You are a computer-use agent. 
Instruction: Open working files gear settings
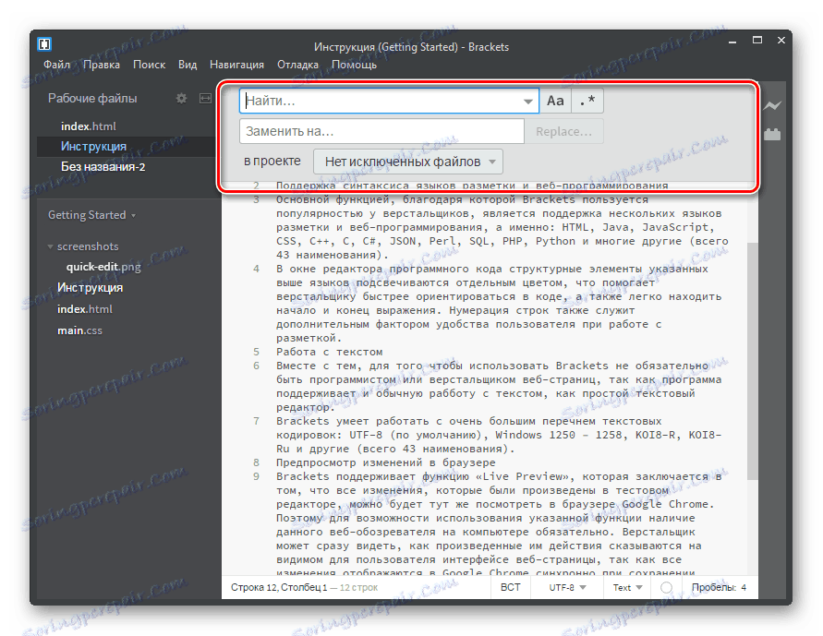(181, 98)
